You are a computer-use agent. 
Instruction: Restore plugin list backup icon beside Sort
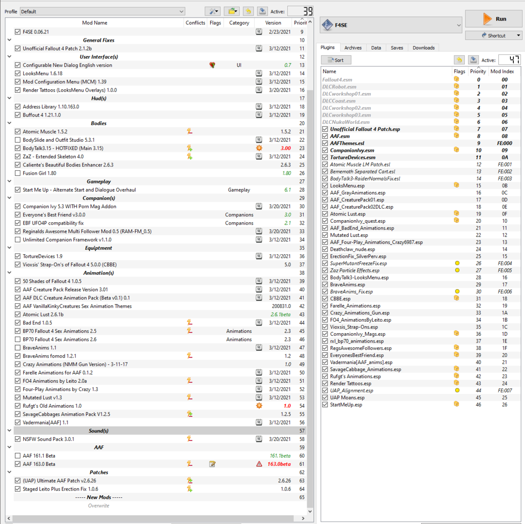click(x=459, y=60)
